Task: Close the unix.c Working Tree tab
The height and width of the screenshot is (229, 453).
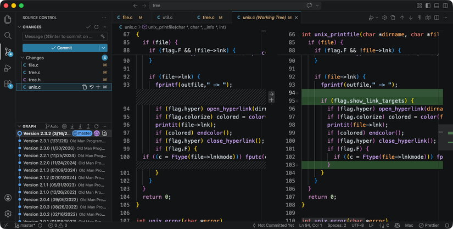Action: [296, 18]
